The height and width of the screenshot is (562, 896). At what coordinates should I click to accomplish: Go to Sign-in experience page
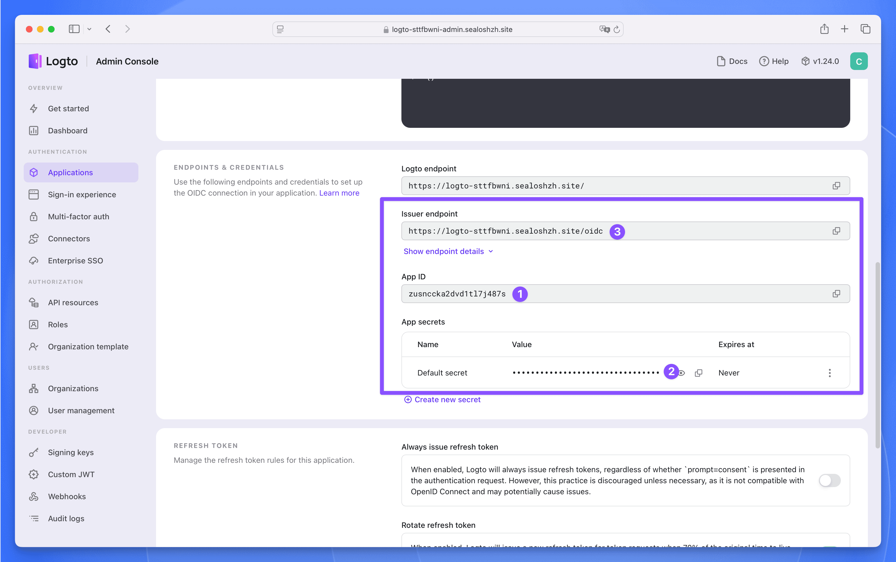point(82,194)
